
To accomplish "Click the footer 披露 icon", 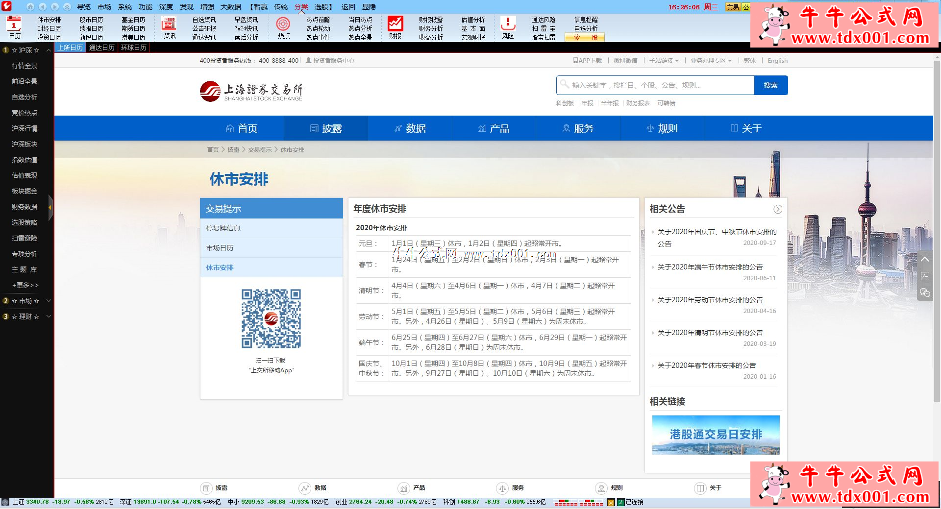I will [x=206, y=488].
